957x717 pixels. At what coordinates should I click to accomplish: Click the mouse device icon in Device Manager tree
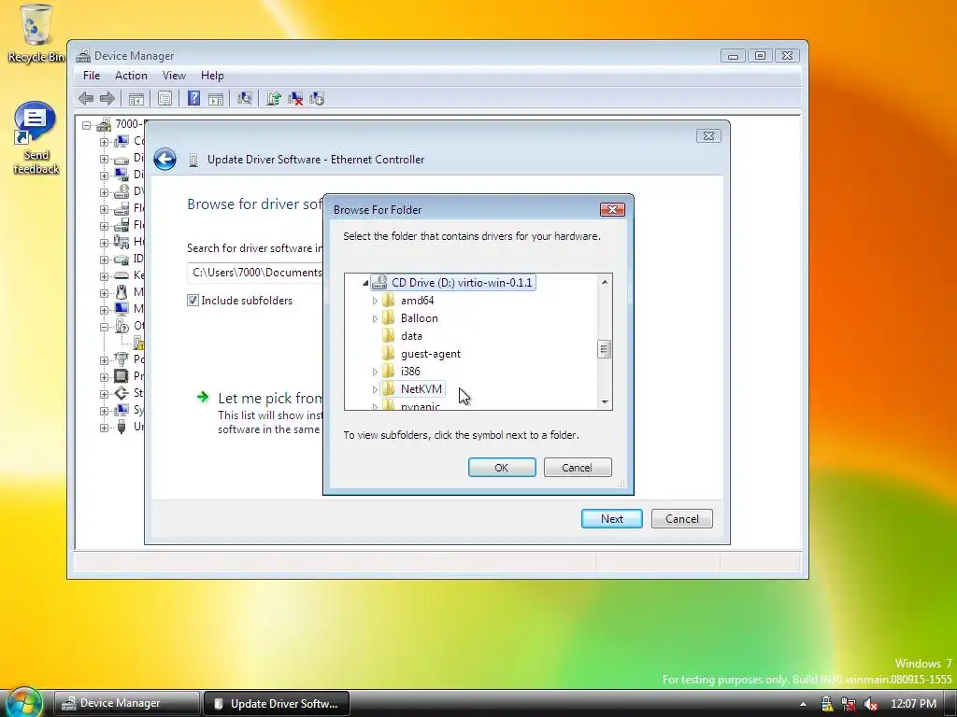(x=121, y=292)
